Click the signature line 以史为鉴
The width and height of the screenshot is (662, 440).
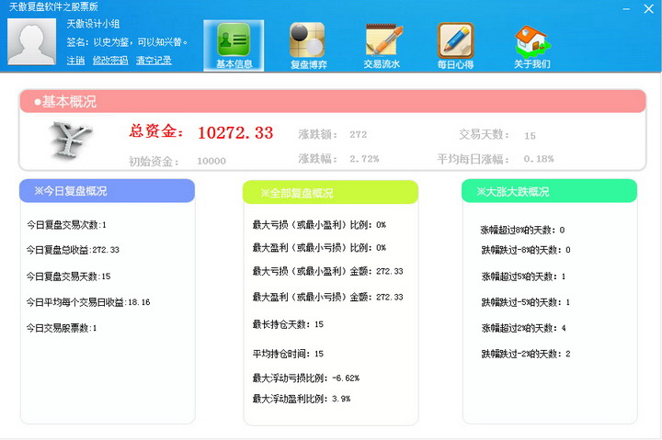127,42
